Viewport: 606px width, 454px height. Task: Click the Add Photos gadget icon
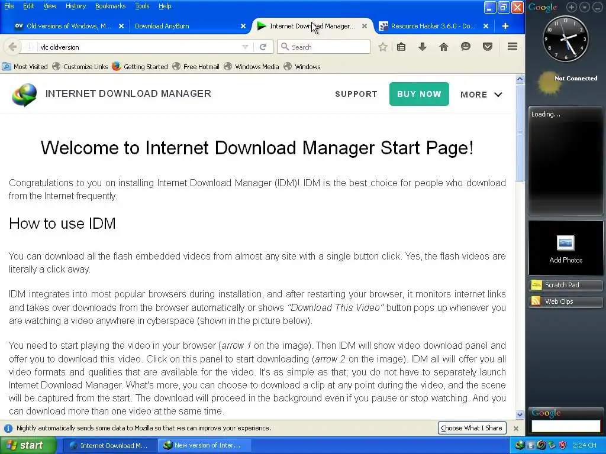566,243
